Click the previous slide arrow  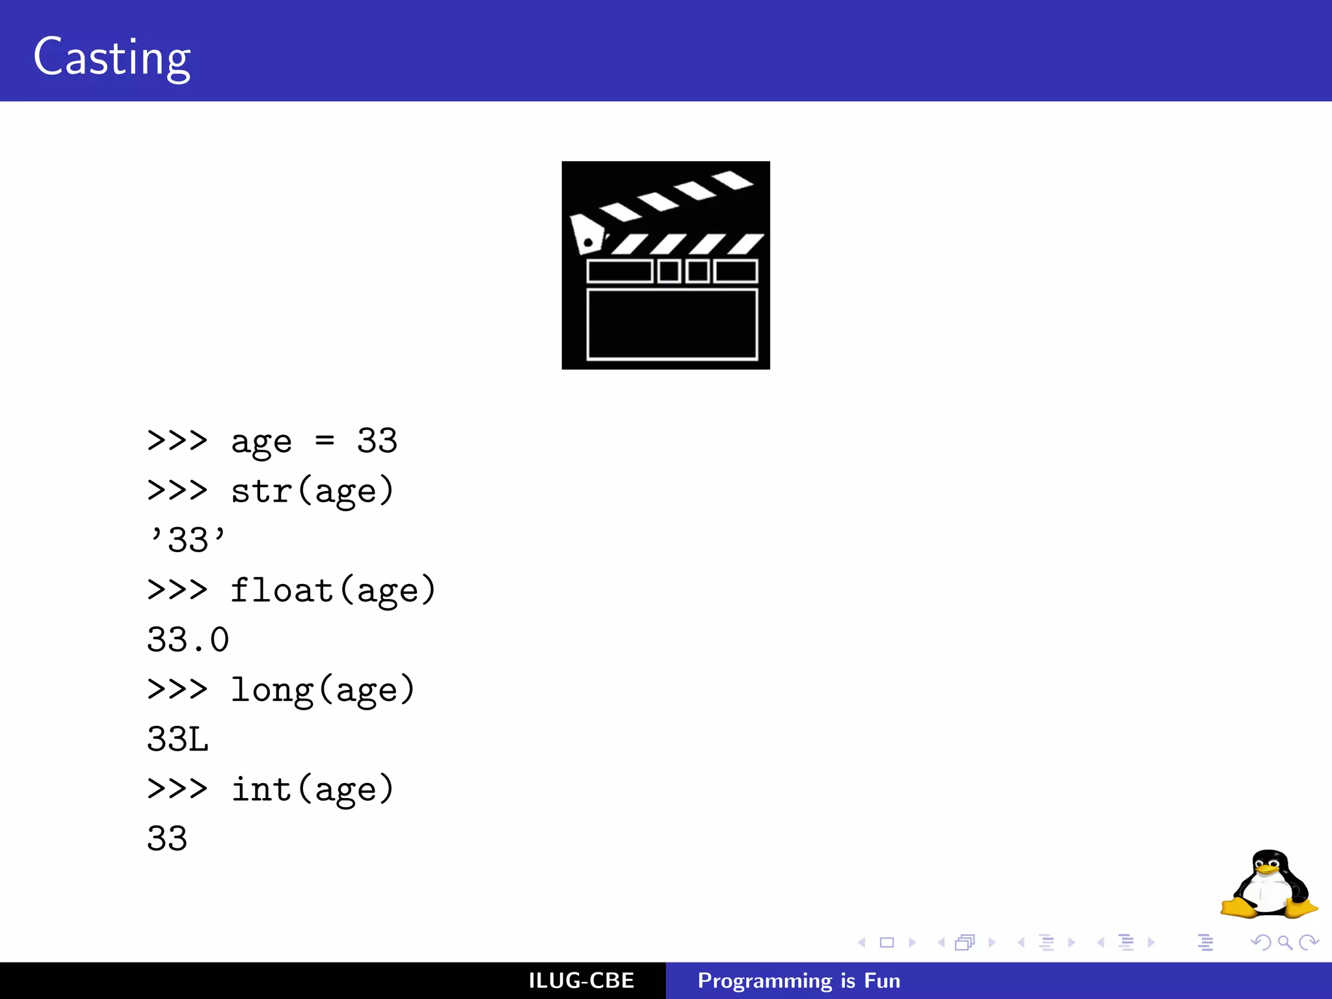coord(862,942)
